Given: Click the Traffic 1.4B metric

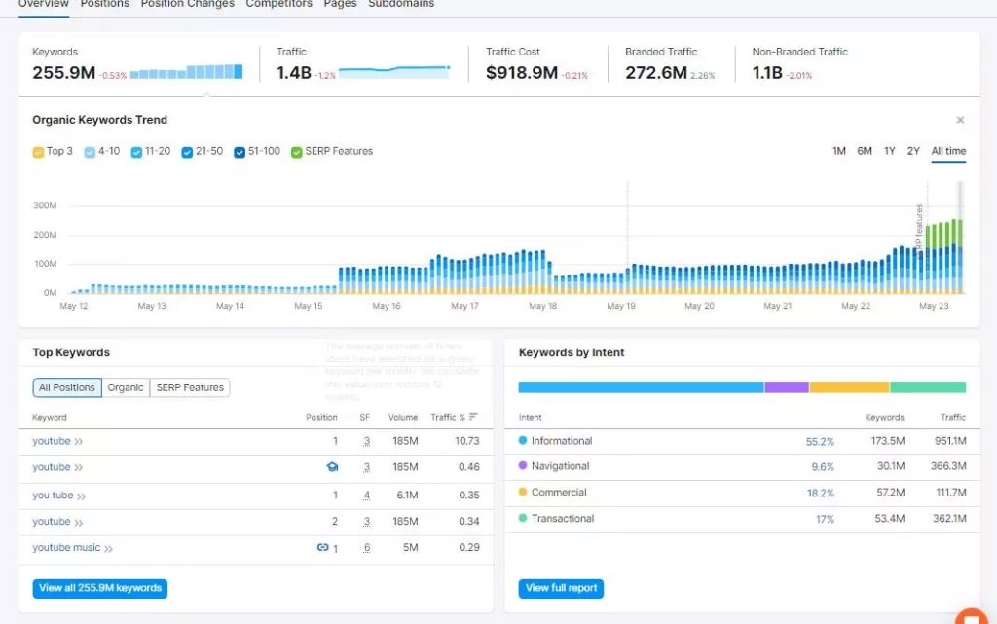Looking at the screenshot, I should [294, 72].
